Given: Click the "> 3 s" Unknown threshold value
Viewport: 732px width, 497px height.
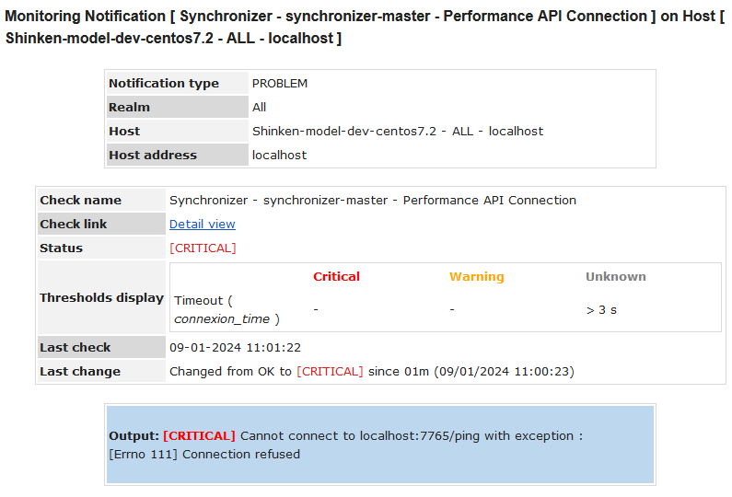Looking at the screenshot, I should click(x=600, y=309).
